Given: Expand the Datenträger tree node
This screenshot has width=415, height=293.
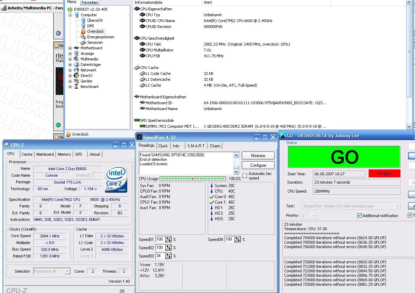Looking at the screenshot, I should coord(70,65).
